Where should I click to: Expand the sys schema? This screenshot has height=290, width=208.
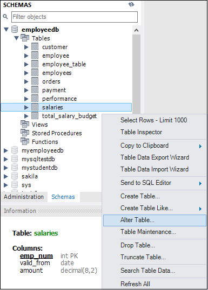pyautogui.click(x=6, y=185)
